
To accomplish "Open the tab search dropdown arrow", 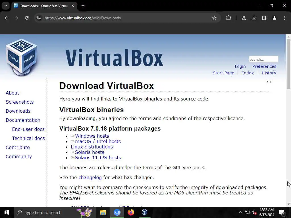I will click(x=6, y=6).
